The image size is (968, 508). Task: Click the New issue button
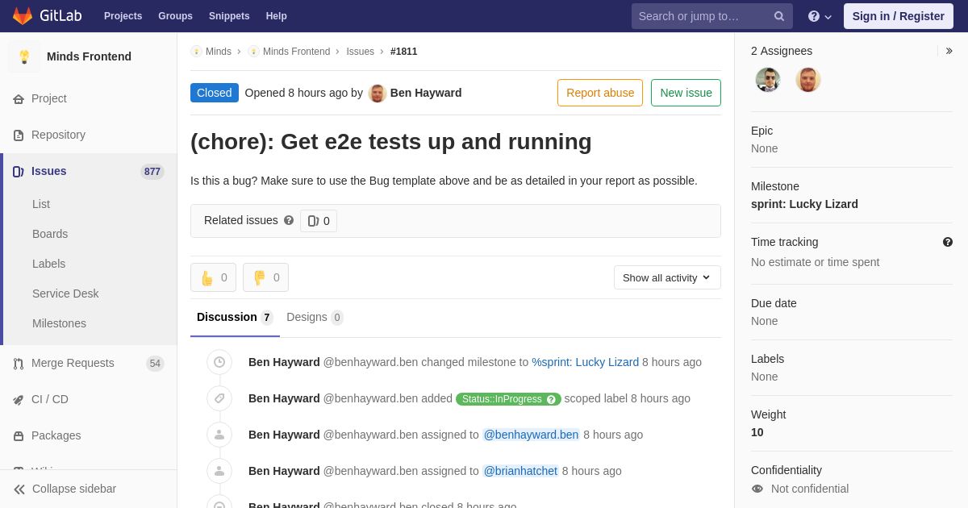tap(686, 93)
